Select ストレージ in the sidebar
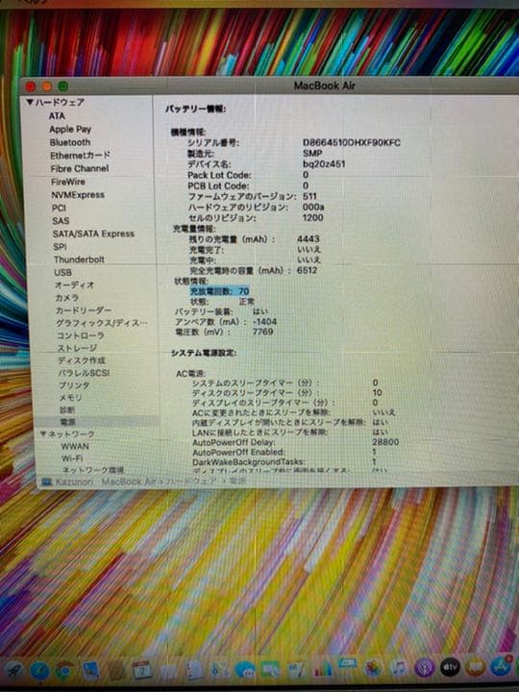This screenshot has width=519, height=692. click(77, 348)
